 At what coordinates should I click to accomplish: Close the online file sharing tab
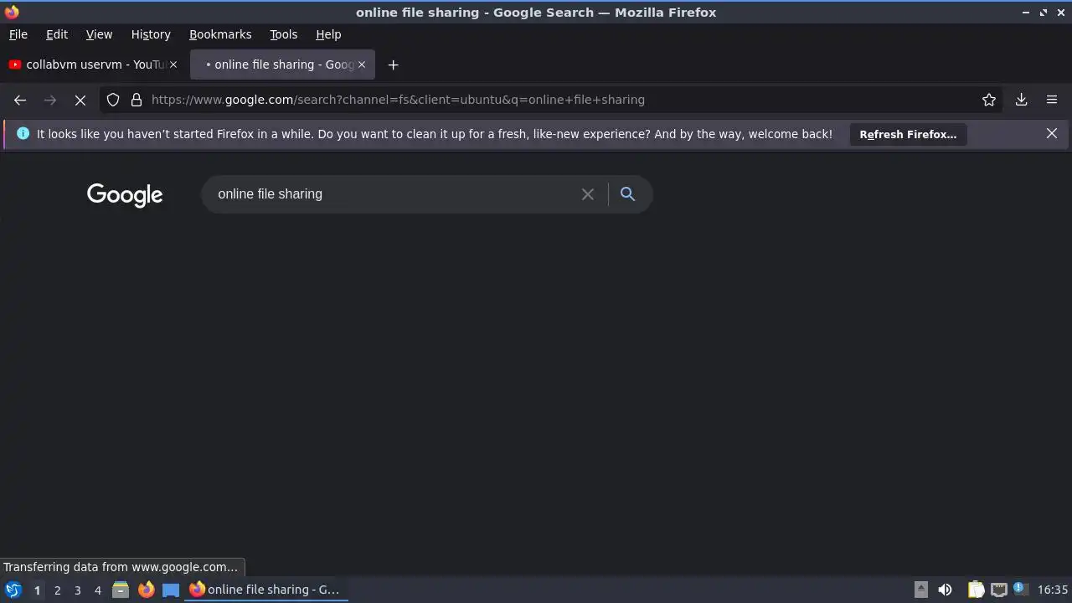pos(362,64)
